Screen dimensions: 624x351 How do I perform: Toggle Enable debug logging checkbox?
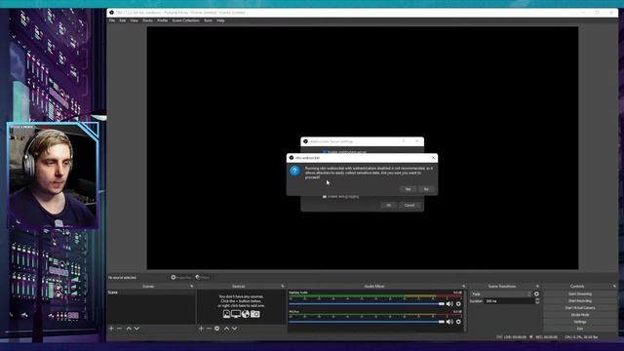click(325, 197)
